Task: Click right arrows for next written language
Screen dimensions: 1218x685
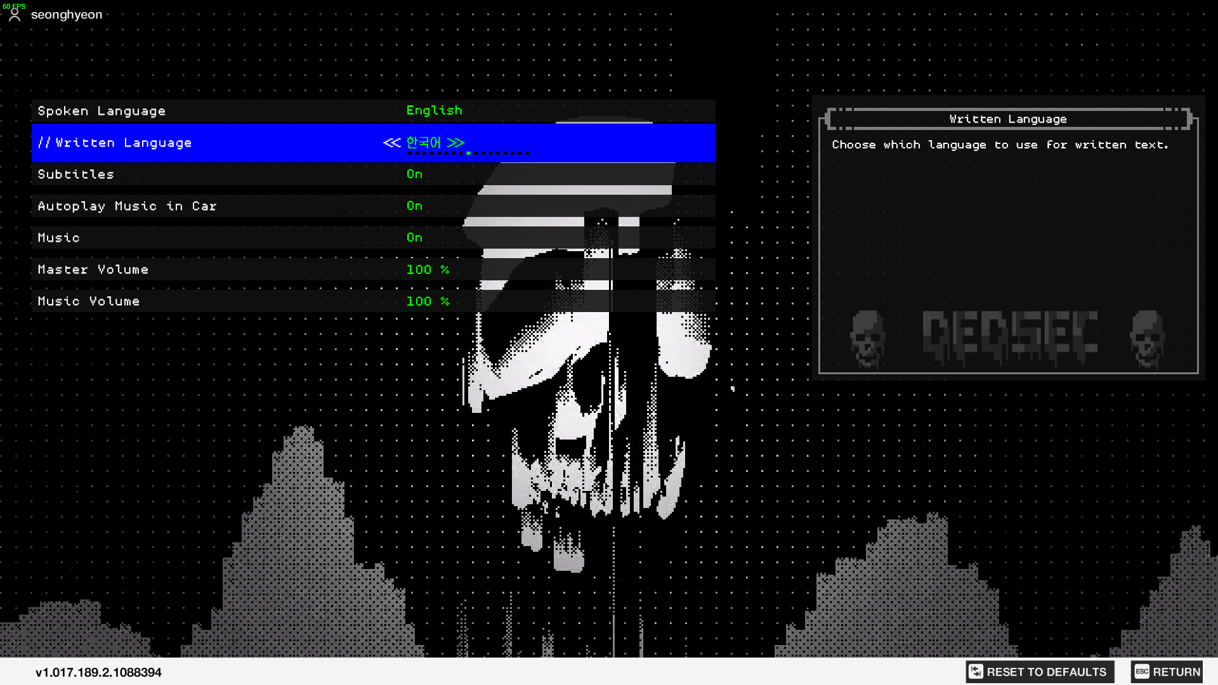Action: 455,143
